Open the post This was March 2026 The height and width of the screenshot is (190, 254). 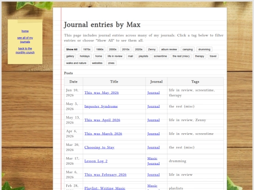(x=103, y=134)
